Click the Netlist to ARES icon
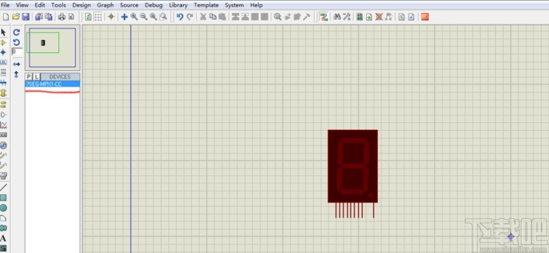549x253 pixels. pyautogui.click(x=425, y=17)
